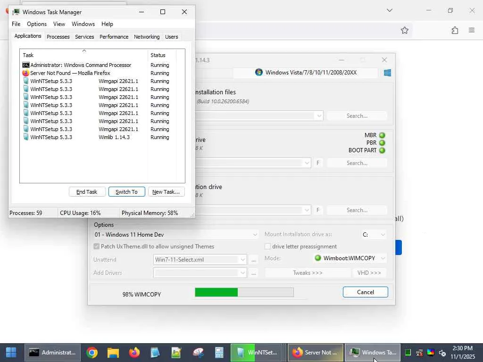Switch to the Users tab
This screenshot has width=483, height=362.
(171, 37)
